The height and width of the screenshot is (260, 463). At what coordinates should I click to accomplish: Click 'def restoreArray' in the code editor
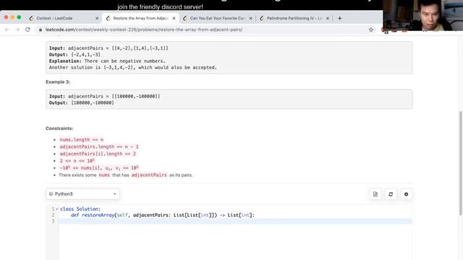pos(93,215)
